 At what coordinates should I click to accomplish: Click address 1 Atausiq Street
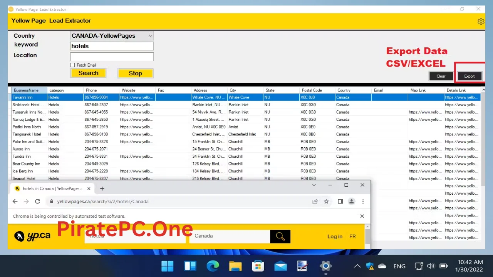(x=208, y=120)
